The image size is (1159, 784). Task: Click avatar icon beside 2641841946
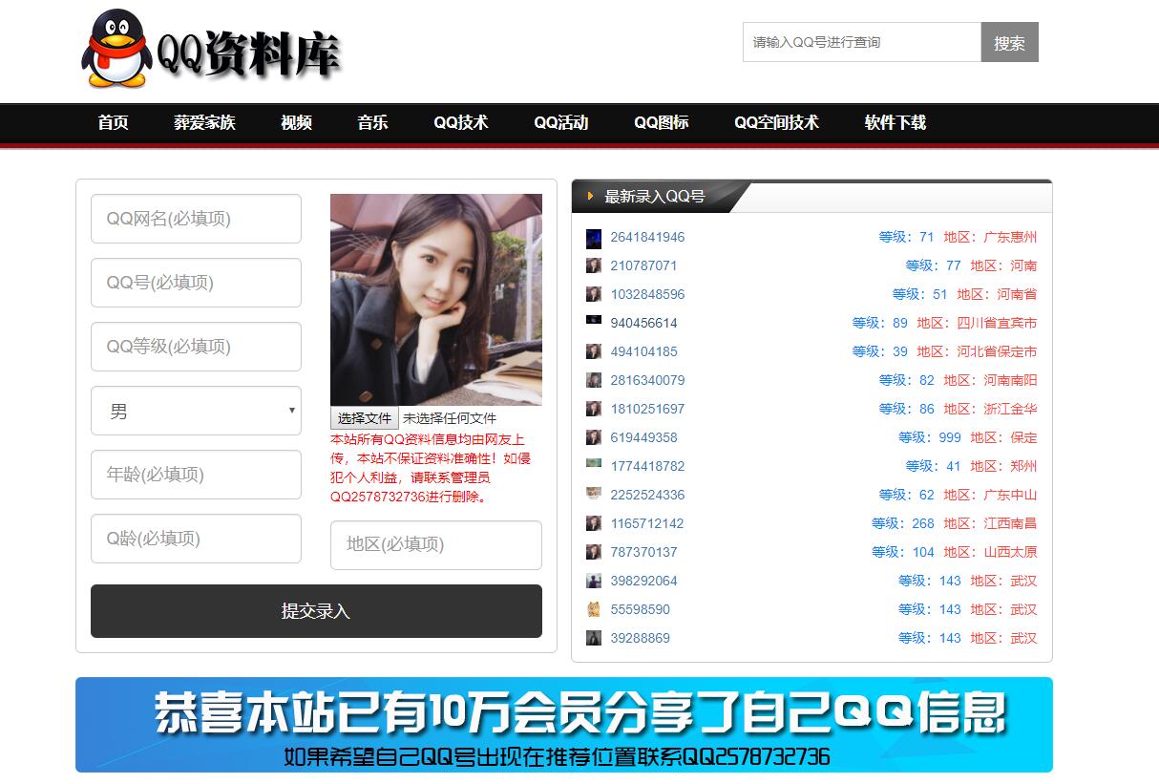(x=594, y=238)
